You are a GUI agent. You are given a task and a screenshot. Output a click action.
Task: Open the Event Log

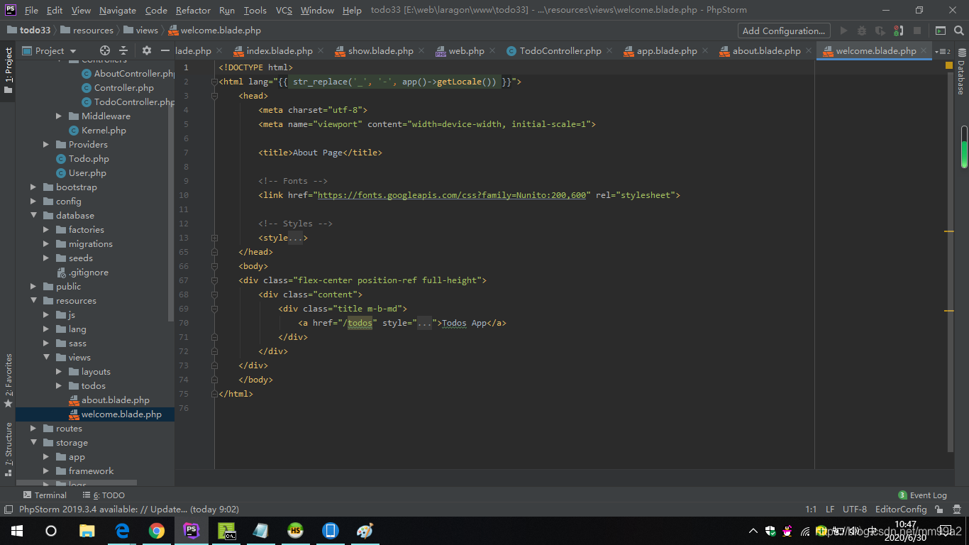point(922,495)
